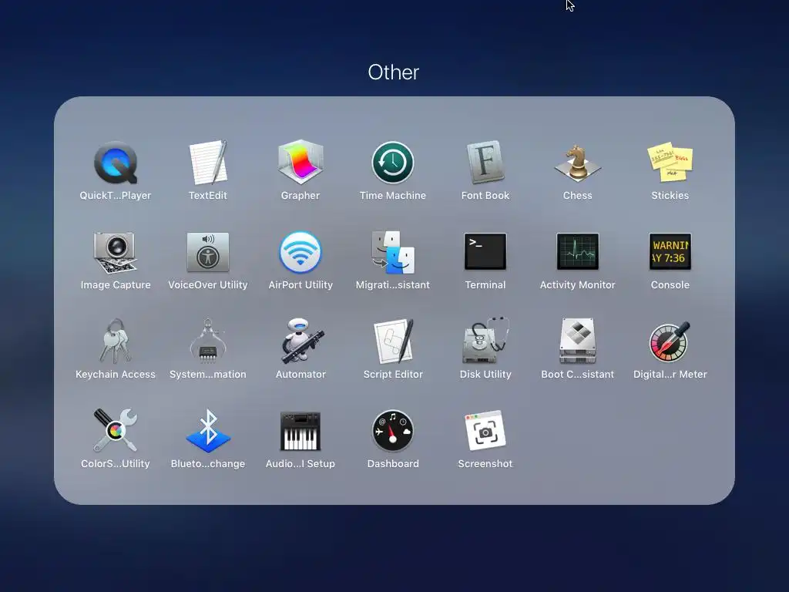
Task: Click the 'Activity Monitor' label text
Action: pos(578,285)
